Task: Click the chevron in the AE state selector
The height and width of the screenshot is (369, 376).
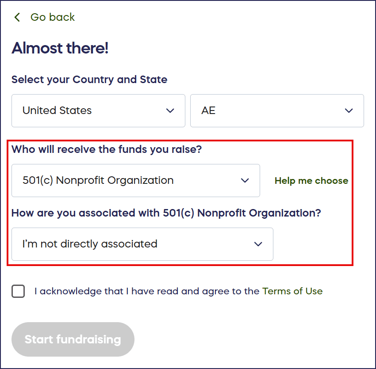Action: coord(349,110)
